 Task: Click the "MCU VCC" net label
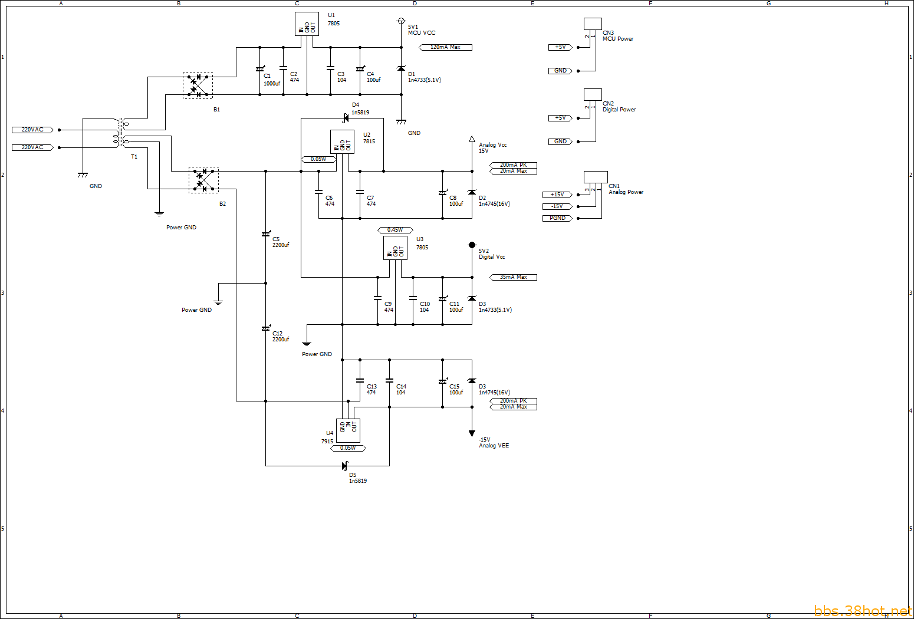coord(422,33)
